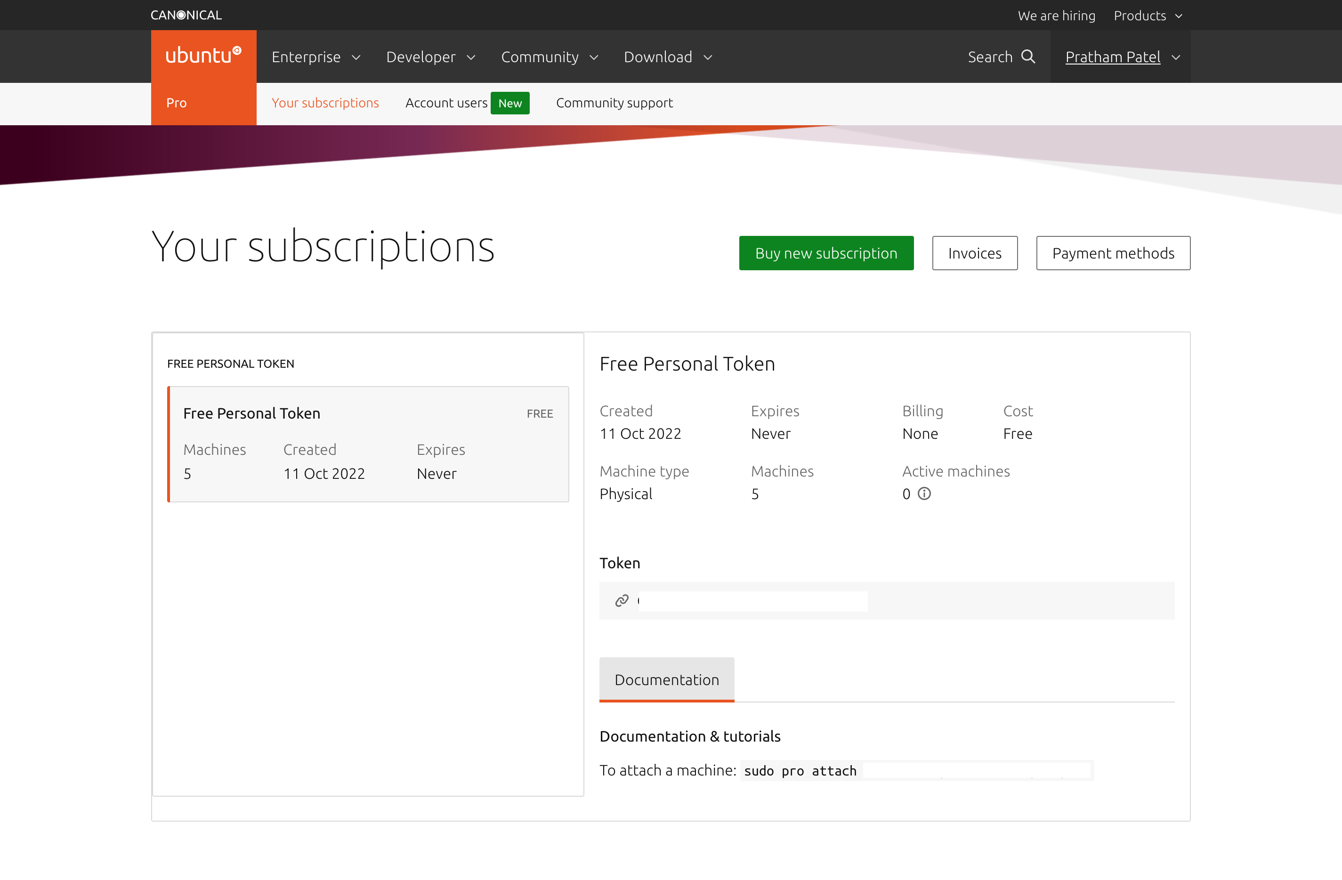Open the Invoices page
The image size is (1342, 880).
pyautogui.click(x=974, y=252)
